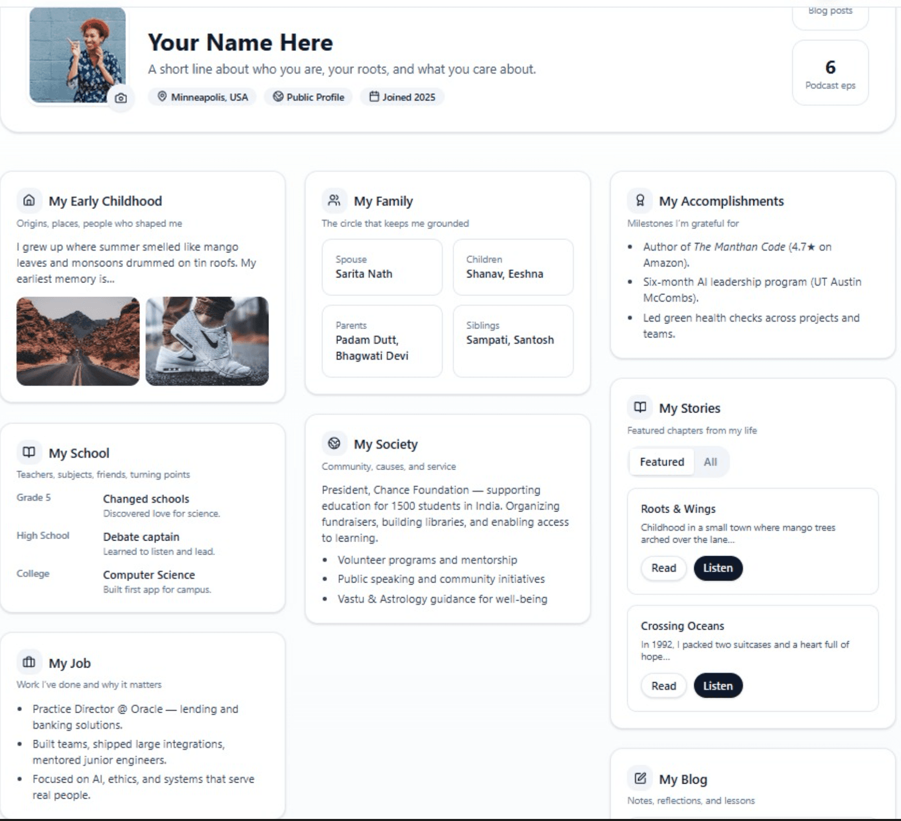The height and width of the screenshot is (821, 901).
Task: Click the My Stories book icon
Action: click(640, 407)
